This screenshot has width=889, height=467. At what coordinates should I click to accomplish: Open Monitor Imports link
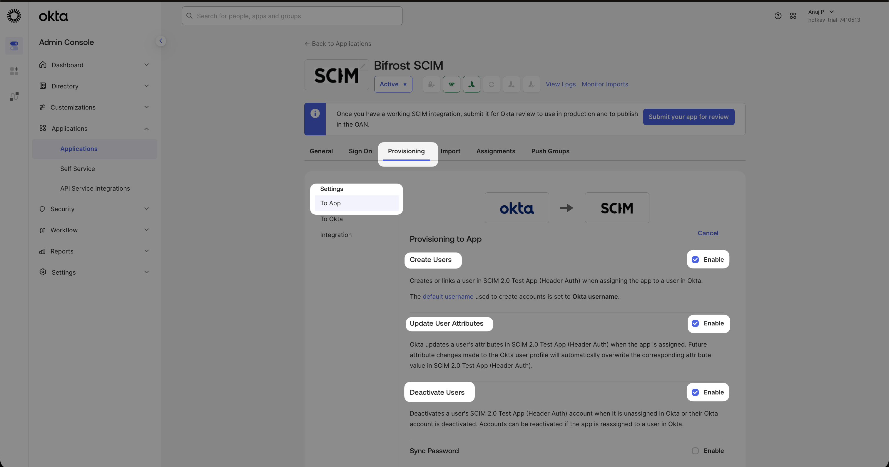pos(605,84)
